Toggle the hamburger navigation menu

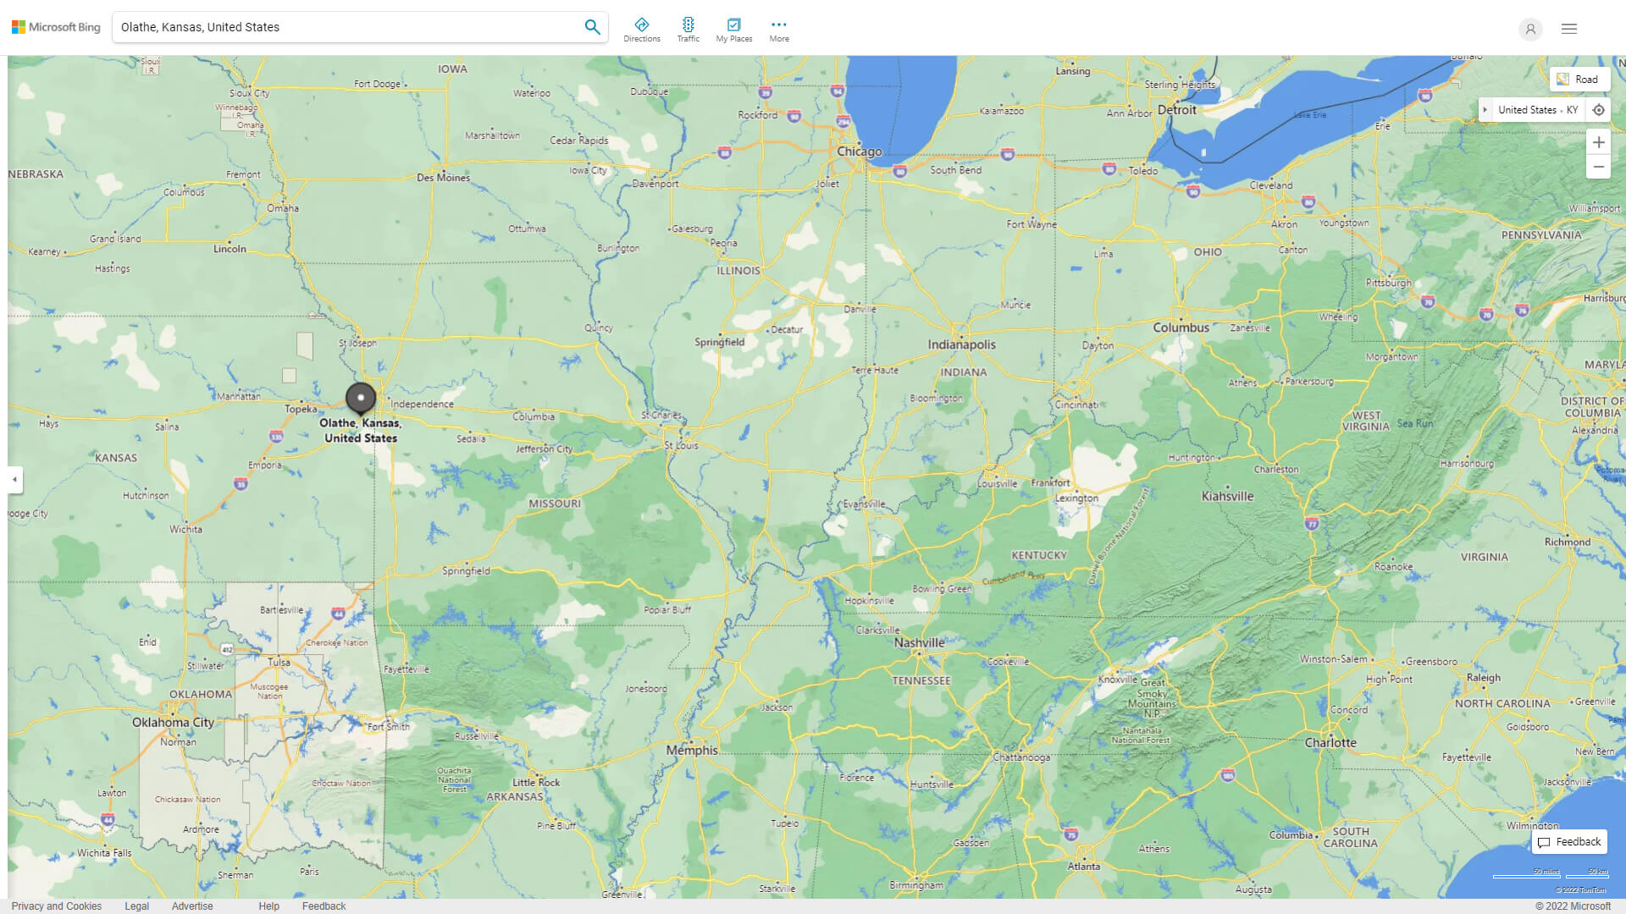coord(1568,28)
